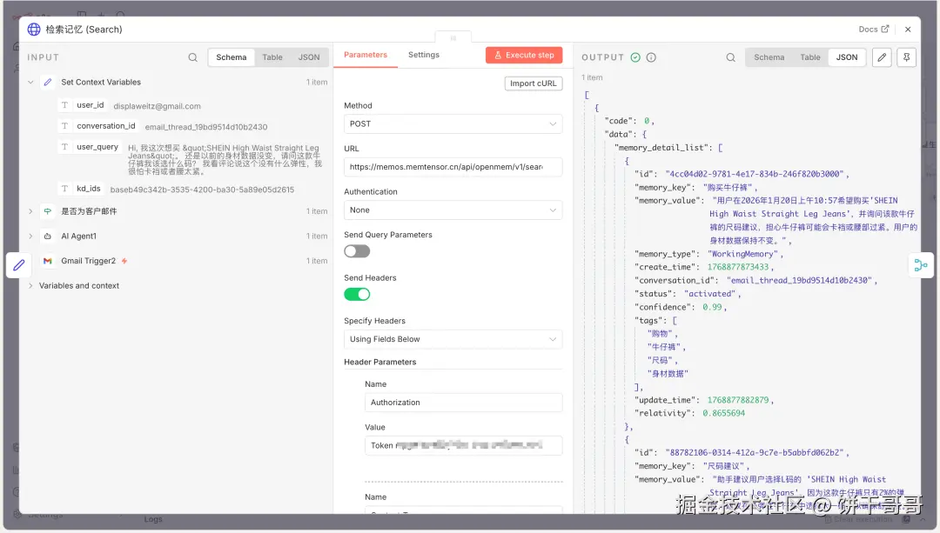
Task: Click the displaweitz@gmail.com value text
Action: click(x=157, y=106)
